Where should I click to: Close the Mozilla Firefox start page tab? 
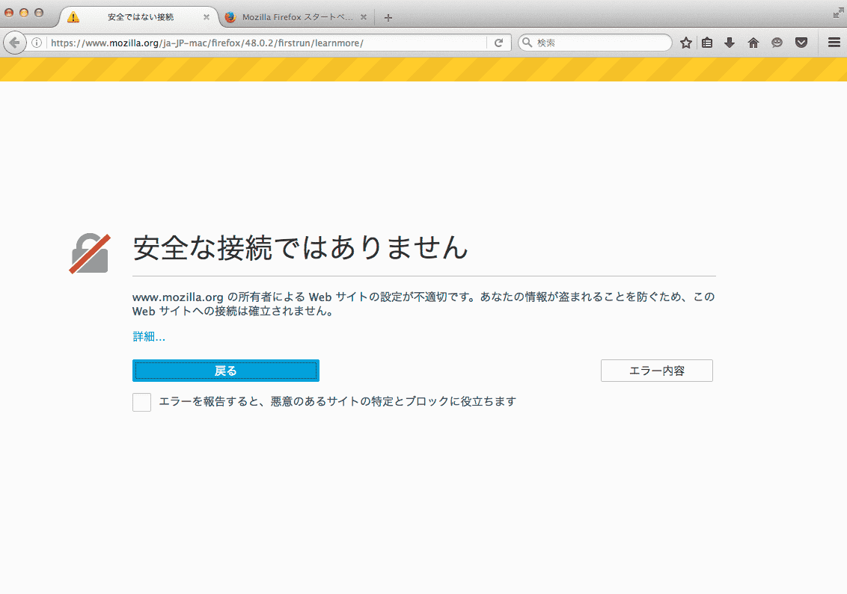tap(364, 17)
